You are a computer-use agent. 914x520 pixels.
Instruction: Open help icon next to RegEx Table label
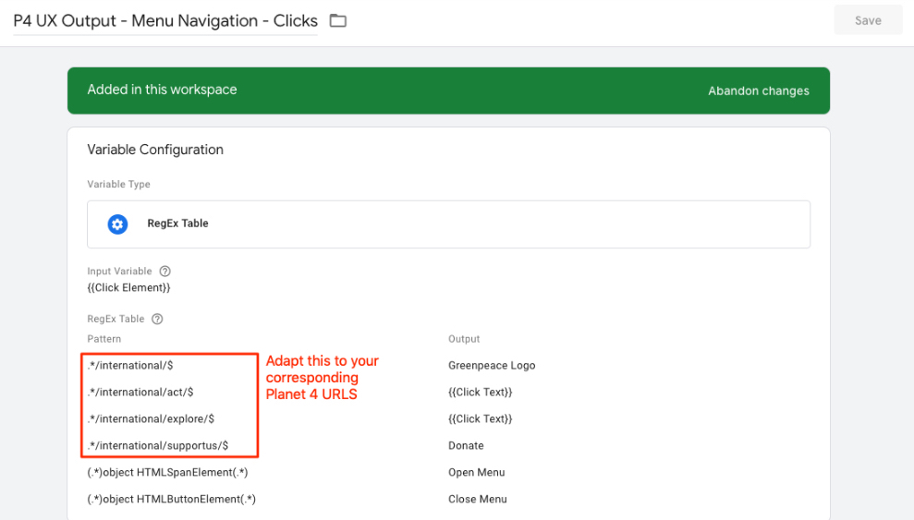157,319
